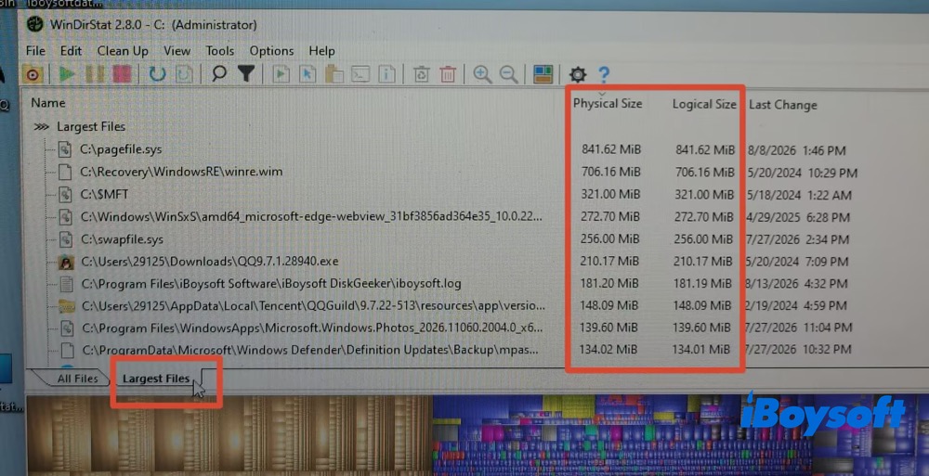Click the pagefile.sys file icon

pyautogui.click(x=65, y=149)
